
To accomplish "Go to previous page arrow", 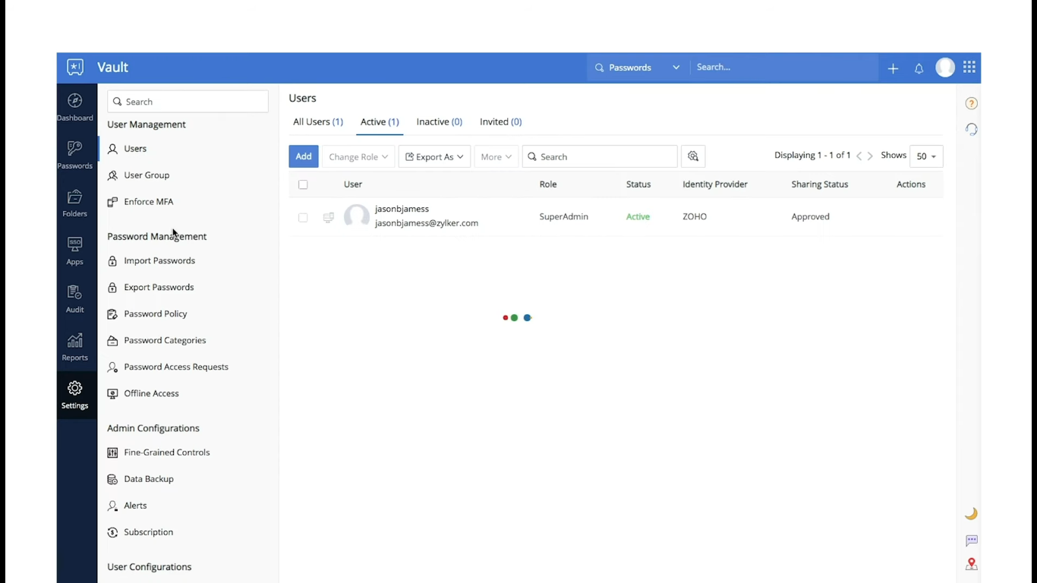I will pyautogui.click(x=859, y=156).
